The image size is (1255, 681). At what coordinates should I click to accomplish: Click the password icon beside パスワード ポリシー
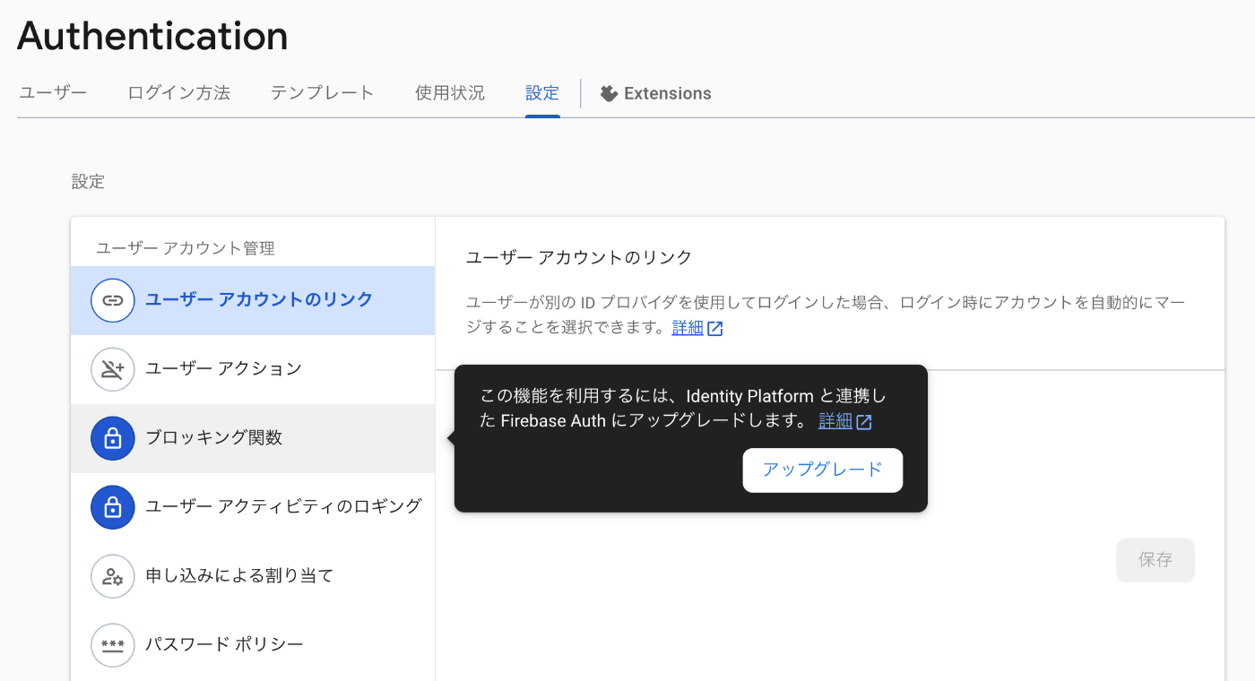(x=113, y=645)
